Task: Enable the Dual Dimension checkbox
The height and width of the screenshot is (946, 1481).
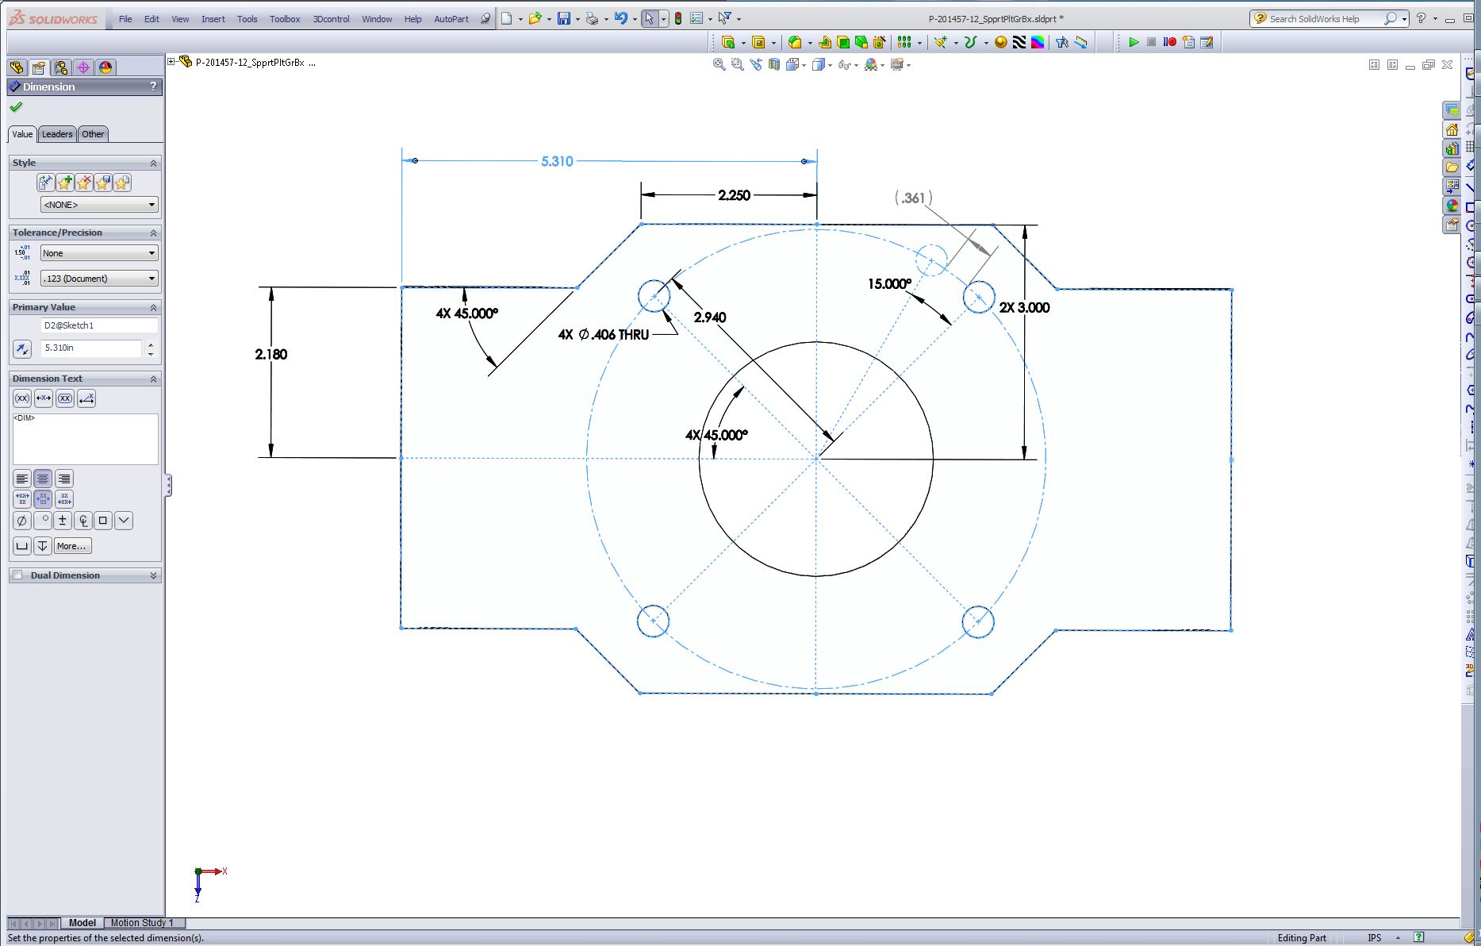Action: click(x=17, y=575)
